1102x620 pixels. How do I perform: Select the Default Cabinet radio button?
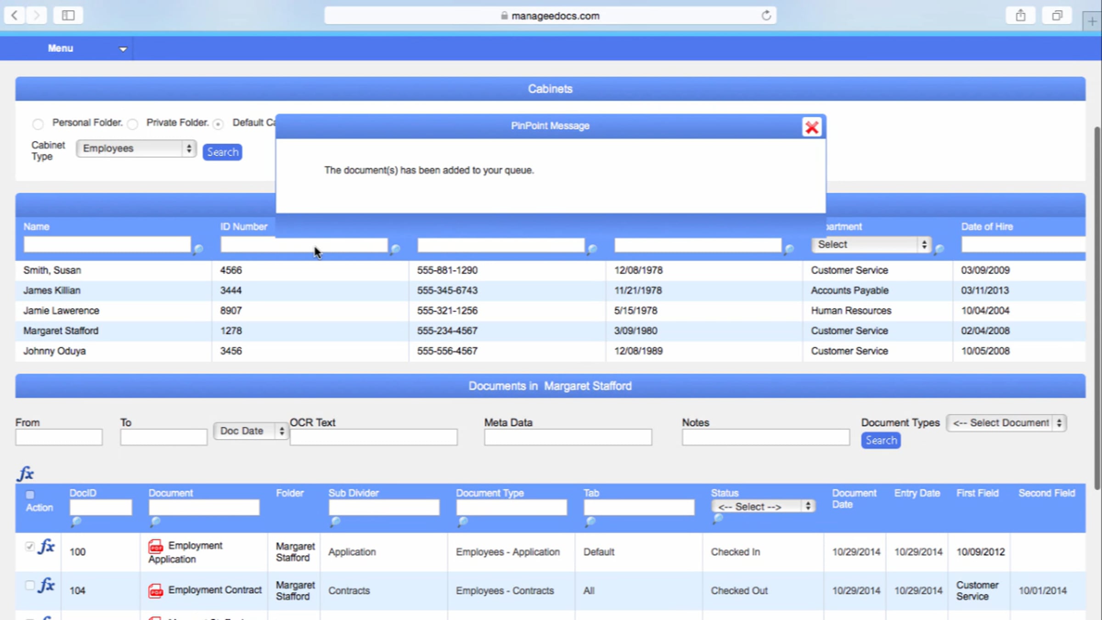click(218, 124)
